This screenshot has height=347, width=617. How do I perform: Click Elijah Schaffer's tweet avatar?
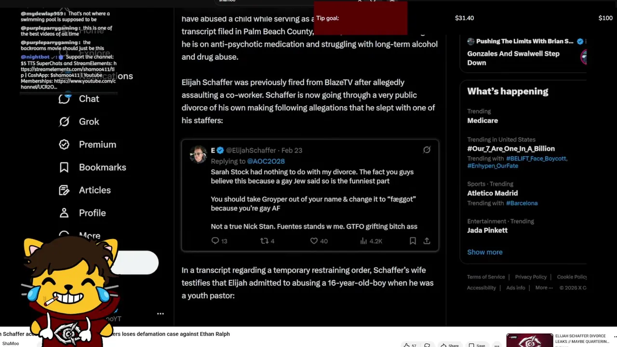[x=198, y=155]
